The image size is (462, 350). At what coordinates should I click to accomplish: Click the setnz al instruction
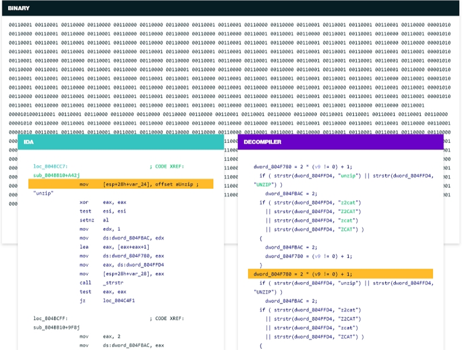coord(94,220)
